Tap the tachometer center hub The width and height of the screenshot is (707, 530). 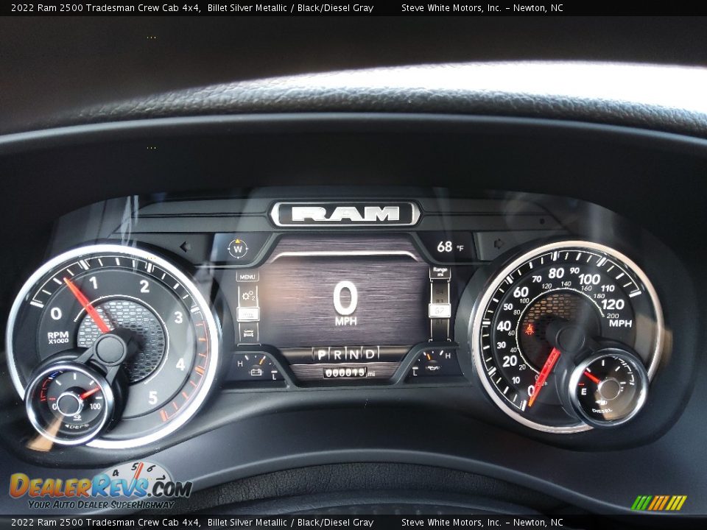(x=110, y=349)
